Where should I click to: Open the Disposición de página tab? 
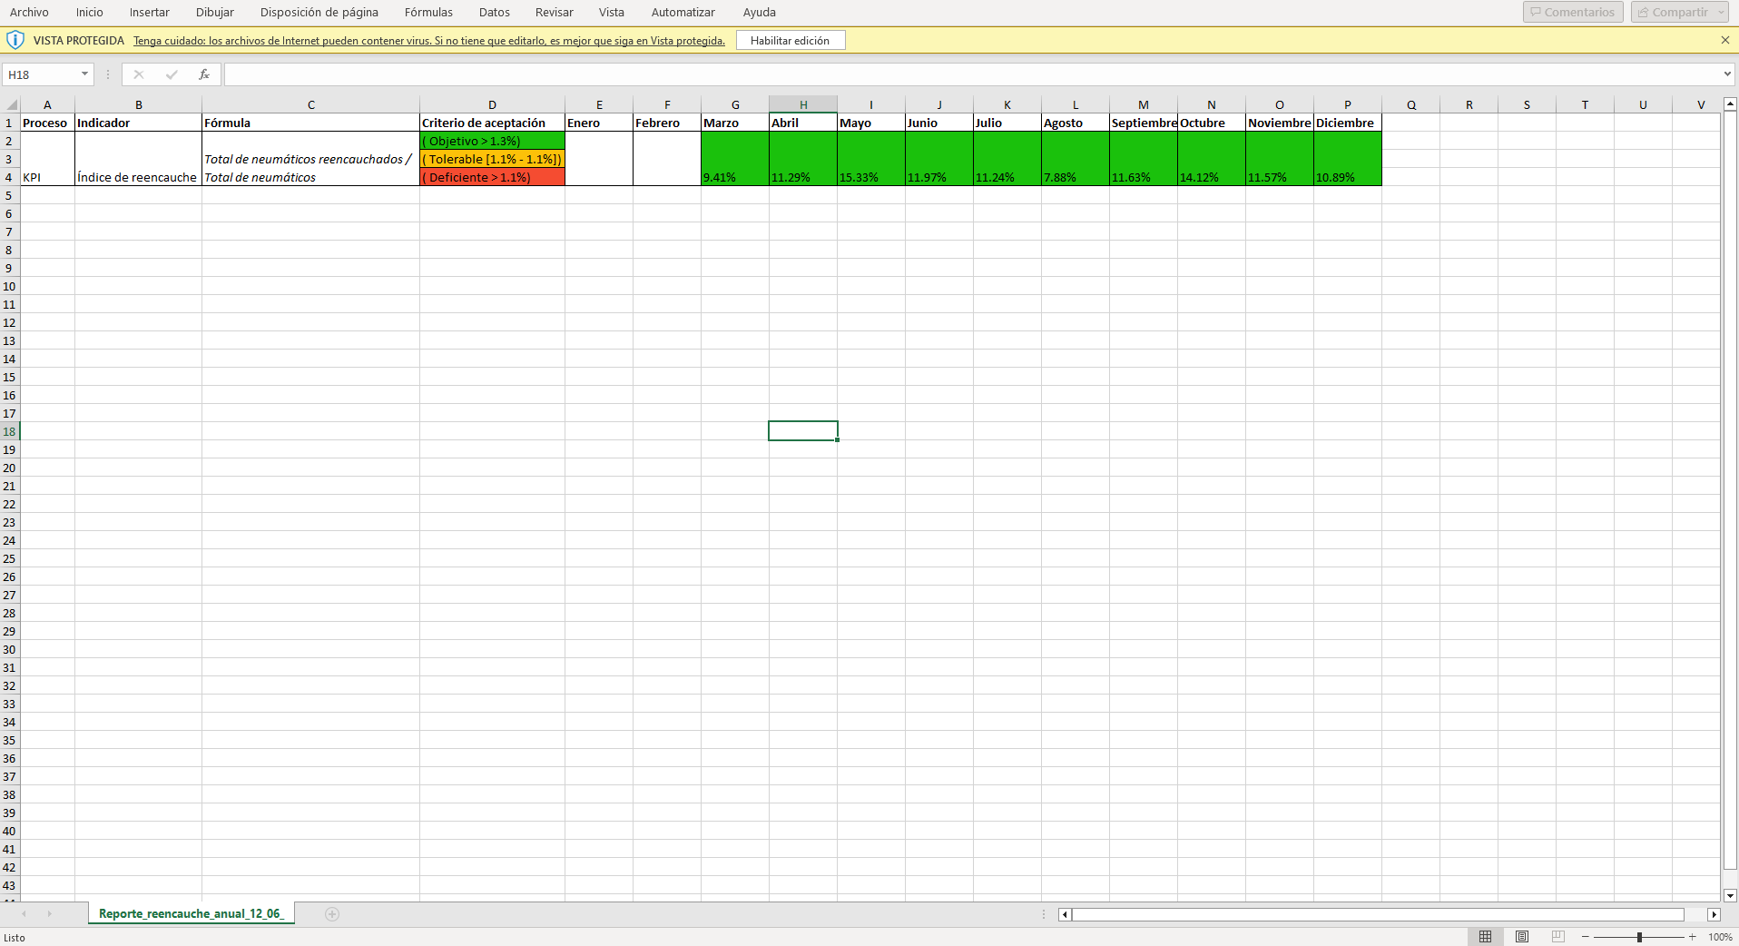[x=319, y=13]
